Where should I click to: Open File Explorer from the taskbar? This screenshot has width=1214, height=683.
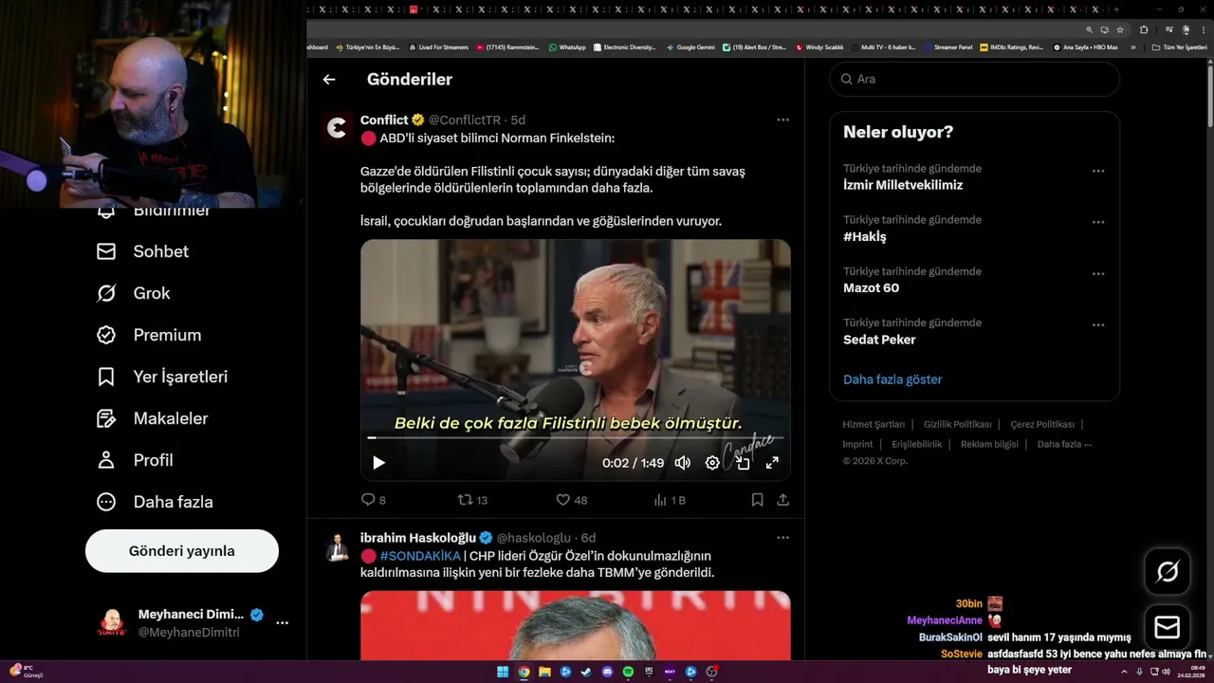pos(544,672)
